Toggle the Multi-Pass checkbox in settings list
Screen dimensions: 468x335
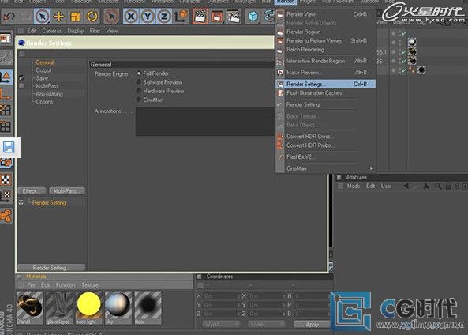pyautogui.click(x=21, y=86)
